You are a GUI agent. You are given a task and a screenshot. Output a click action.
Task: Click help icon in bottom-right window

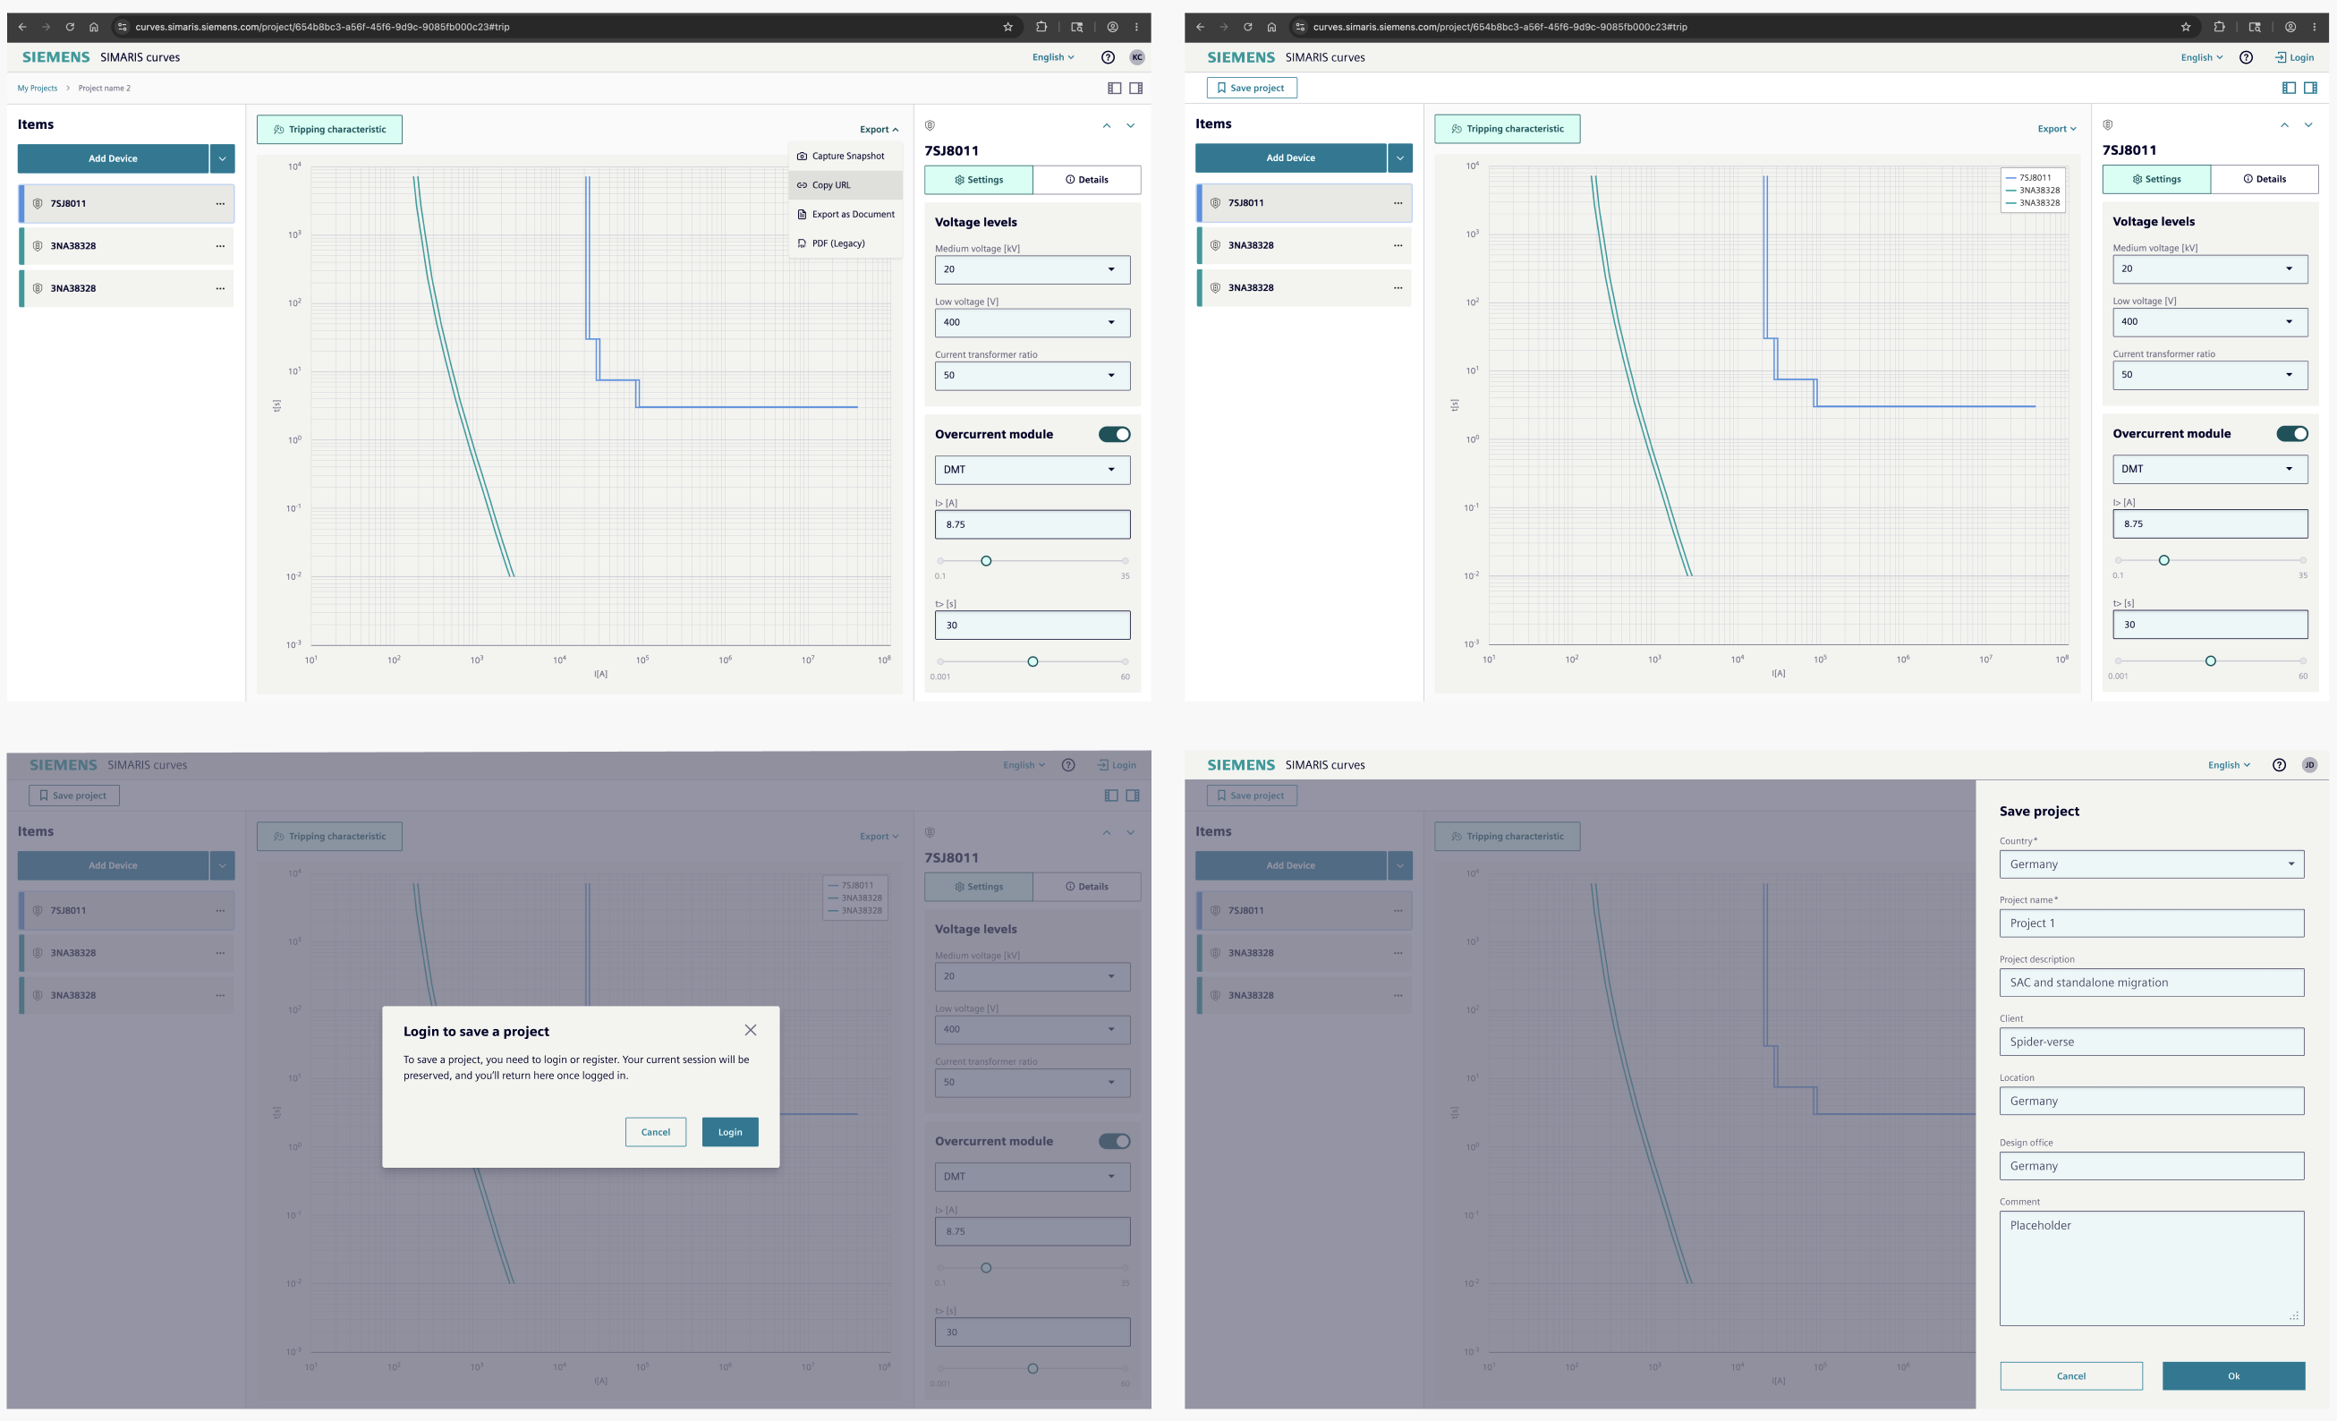[x=2278, y=764]
